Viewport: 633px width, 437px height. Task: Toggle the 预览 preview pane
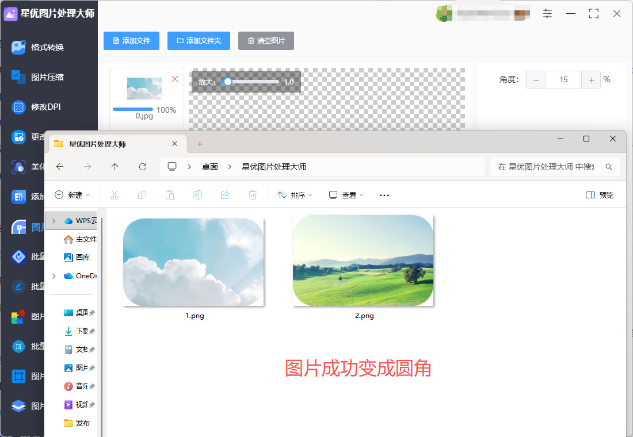[599, 195]
